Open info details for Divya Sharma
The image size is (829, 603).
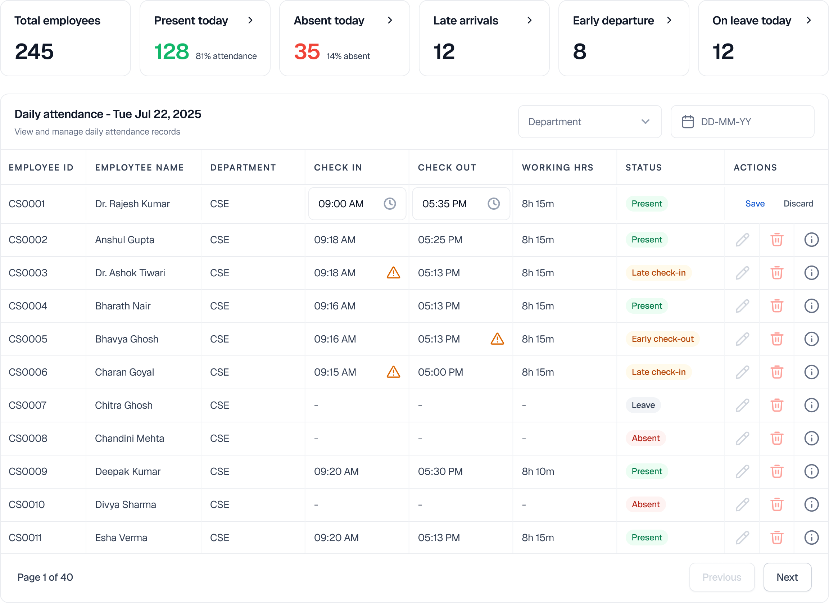[812, 504]
